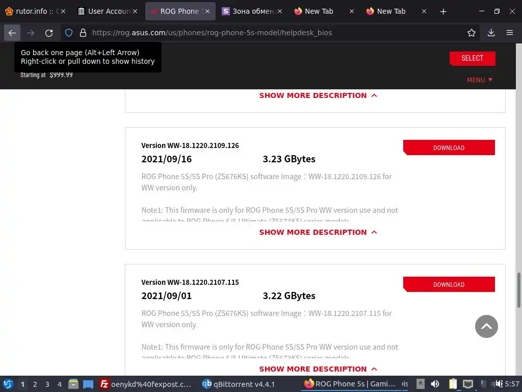Go back one page with back arrow

12,33
